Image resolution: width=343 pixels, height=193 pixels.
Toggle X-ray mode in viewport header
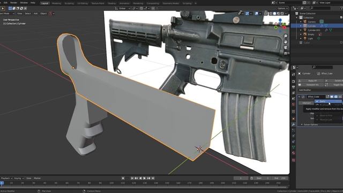pyautogui.click(x=265, y=13)
